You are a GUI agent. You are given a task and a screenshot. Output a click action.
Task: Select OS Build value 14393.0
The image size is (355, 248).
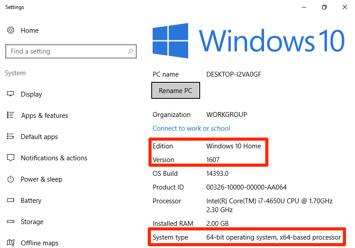coord(217,174)
